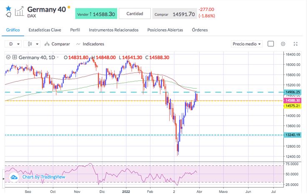The height and width of the screenshot is (195, 308).
Task: Open the Indicadores menu
Action: coord(90,44)
